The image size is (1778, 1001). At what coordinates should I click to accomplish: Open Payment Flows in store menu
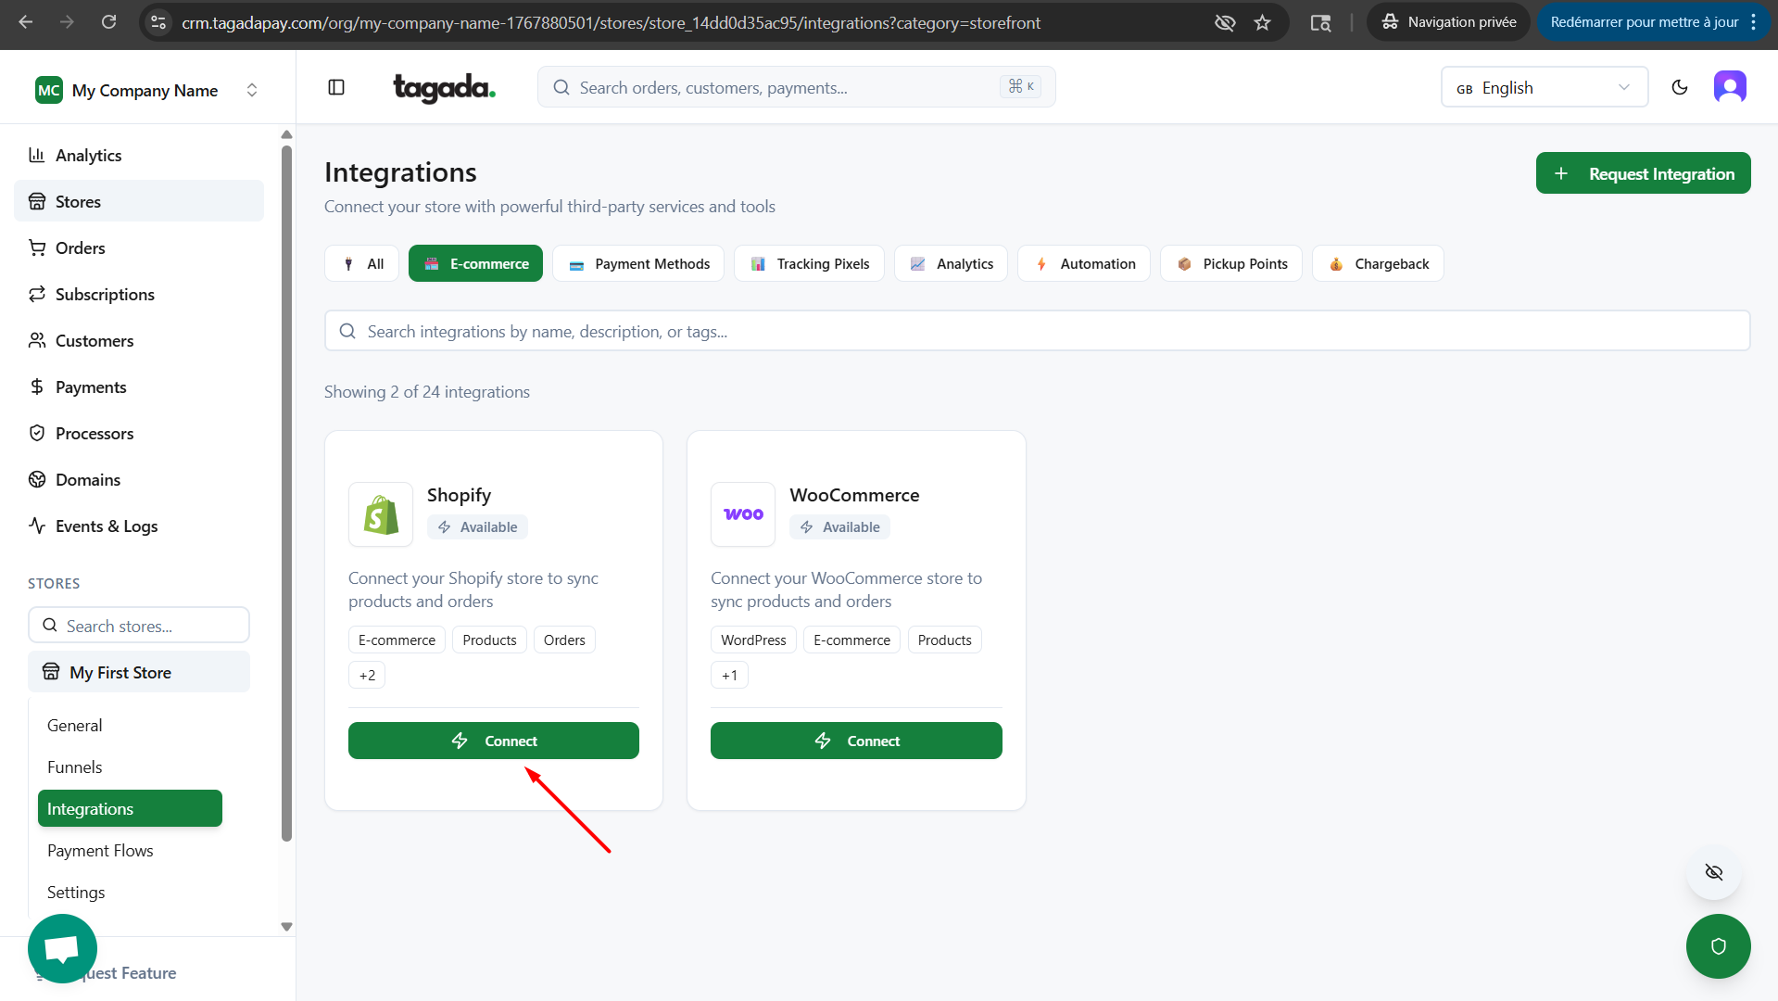coord(100,850)
